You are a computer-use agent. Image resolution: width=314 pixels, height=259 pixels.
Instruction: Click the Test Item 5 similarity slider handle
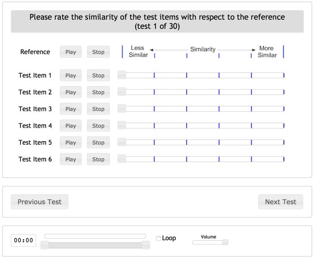122,142
